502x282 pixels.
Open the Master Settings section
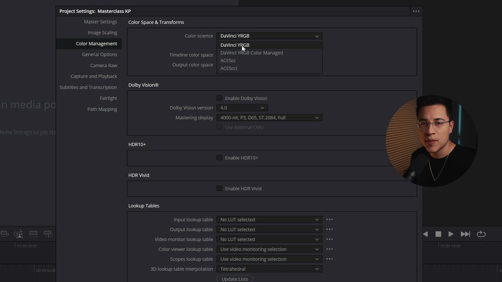pyautogui.click(x=100, y=22)
